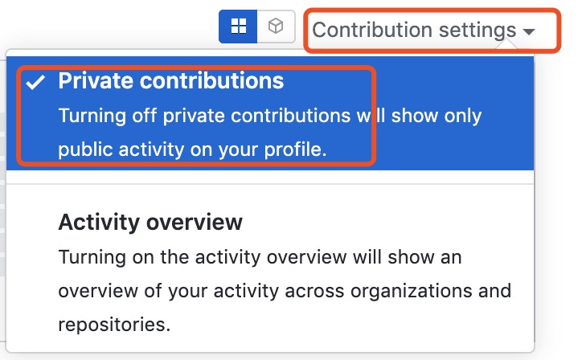This screenshot has height=360, width=582.
Task: Select the Activity overview menu entry title
Action: point(150,221)
